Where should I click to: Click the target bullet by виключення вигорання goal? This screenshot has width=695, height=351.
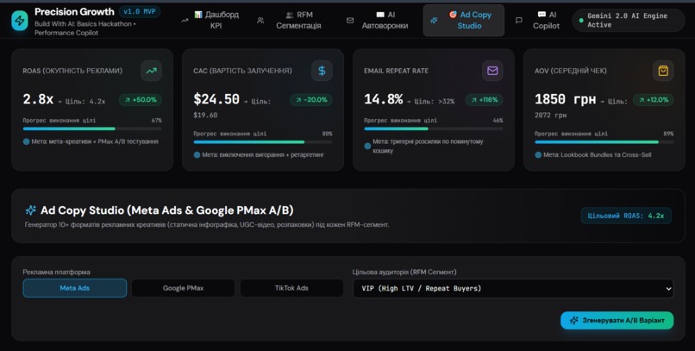click(197, 155)
